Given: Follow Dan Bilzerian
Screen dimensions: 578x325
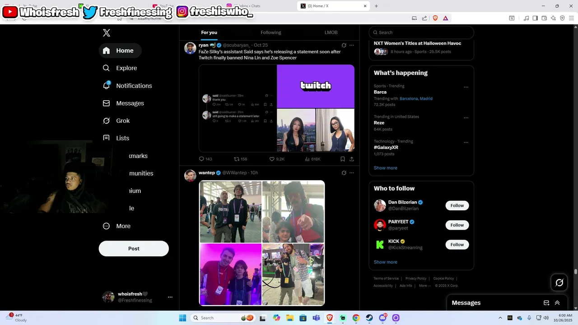Looking at the screenshot, I should click(457, 205).
